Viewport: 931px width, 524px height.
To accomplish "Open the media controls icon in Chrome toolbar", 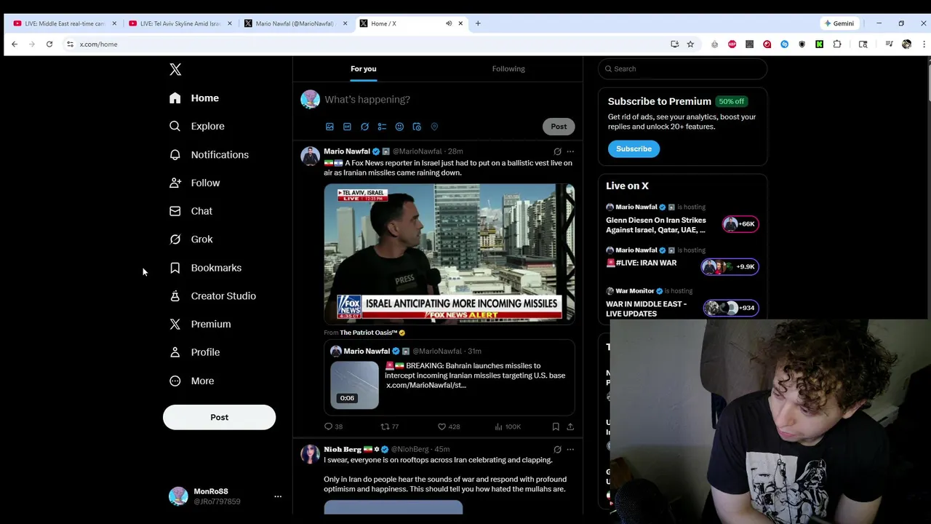I will pyautogui.click(x=889, y=44).
